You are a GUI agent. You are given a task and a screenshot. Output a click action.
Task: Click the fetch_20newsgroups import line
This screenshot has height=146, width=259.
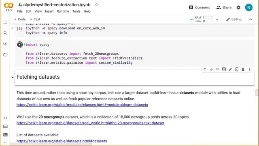72,54
